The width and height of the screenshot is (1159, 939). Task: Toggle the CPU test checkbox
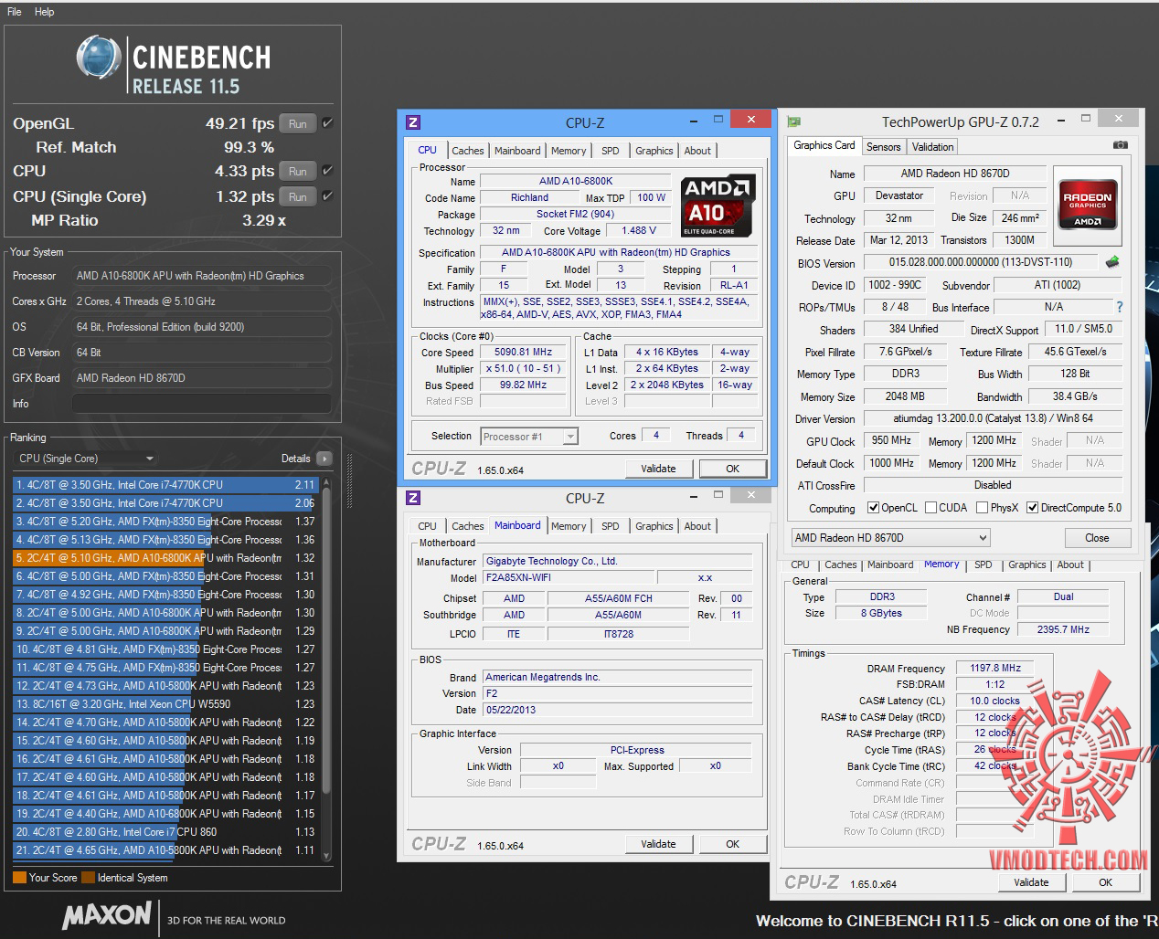click(327, 170)
